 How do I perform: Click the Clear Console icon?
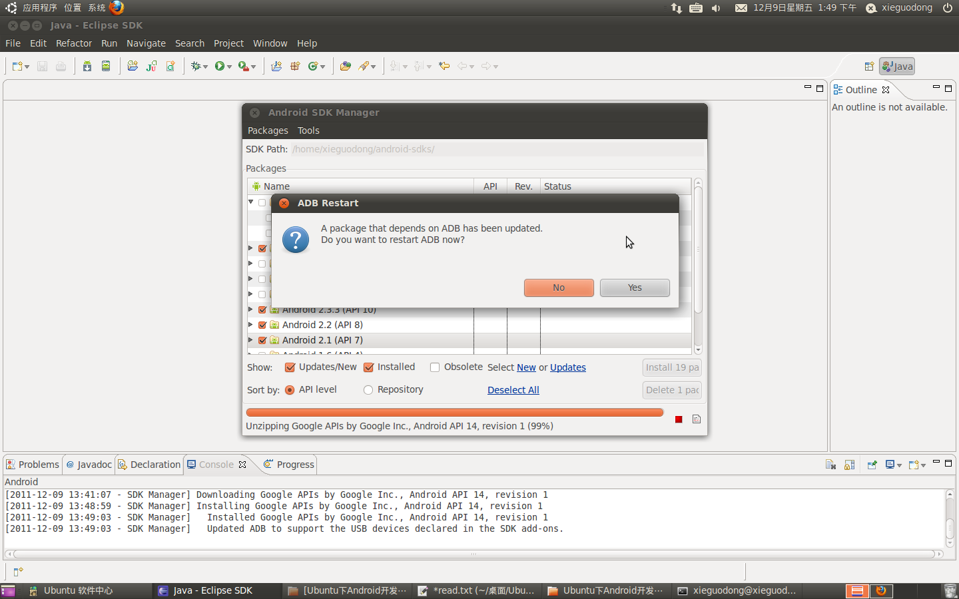tap(830, 465)
